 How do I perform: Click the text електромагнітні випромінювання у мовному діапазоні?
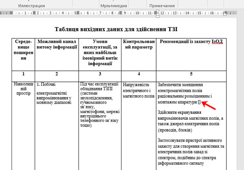pyautogui.click(x=54, y=98)
